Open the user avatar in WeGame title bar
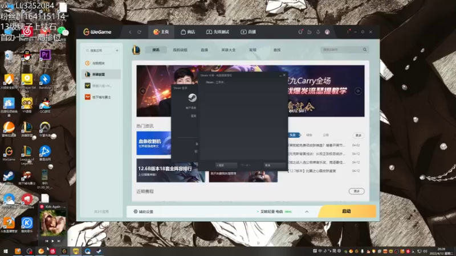The image size is (456, 256). click(x=327, y=32)
